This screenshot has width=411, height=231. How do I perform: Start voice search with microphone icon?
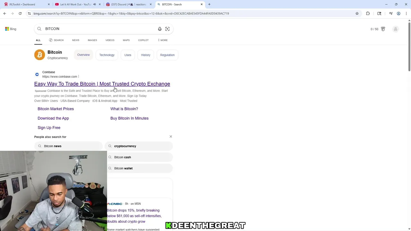tap(160, 29)
